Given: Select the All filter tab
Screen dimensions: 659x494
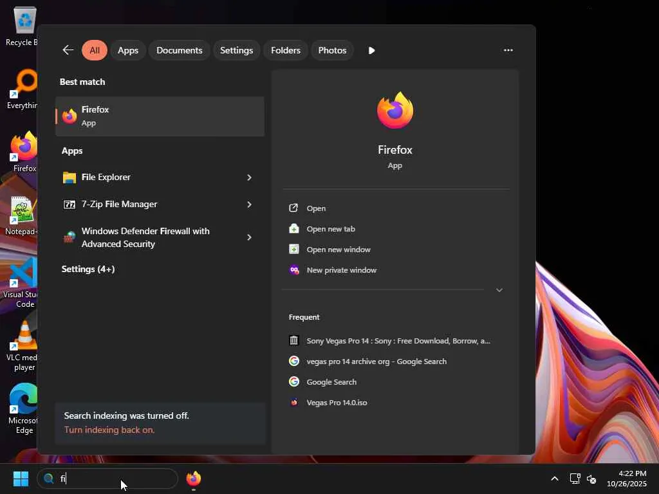Looking at the screenshot, I should coord(95,50).
